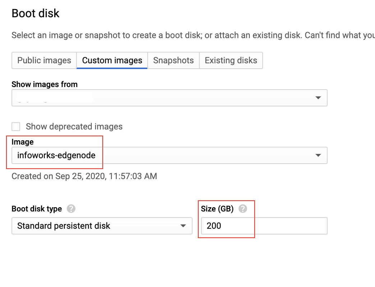Click the Boot disk type caret icon
The width and height of the screenshot is (375, 287).
coord(183,226)
